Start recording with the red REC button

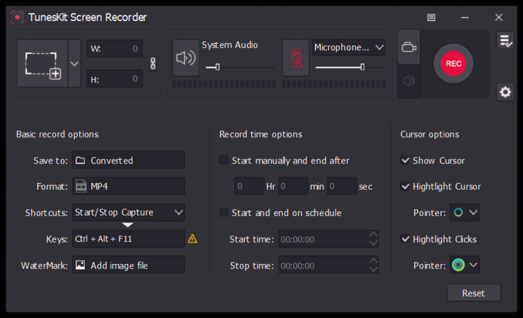click(x=454, y=64)
